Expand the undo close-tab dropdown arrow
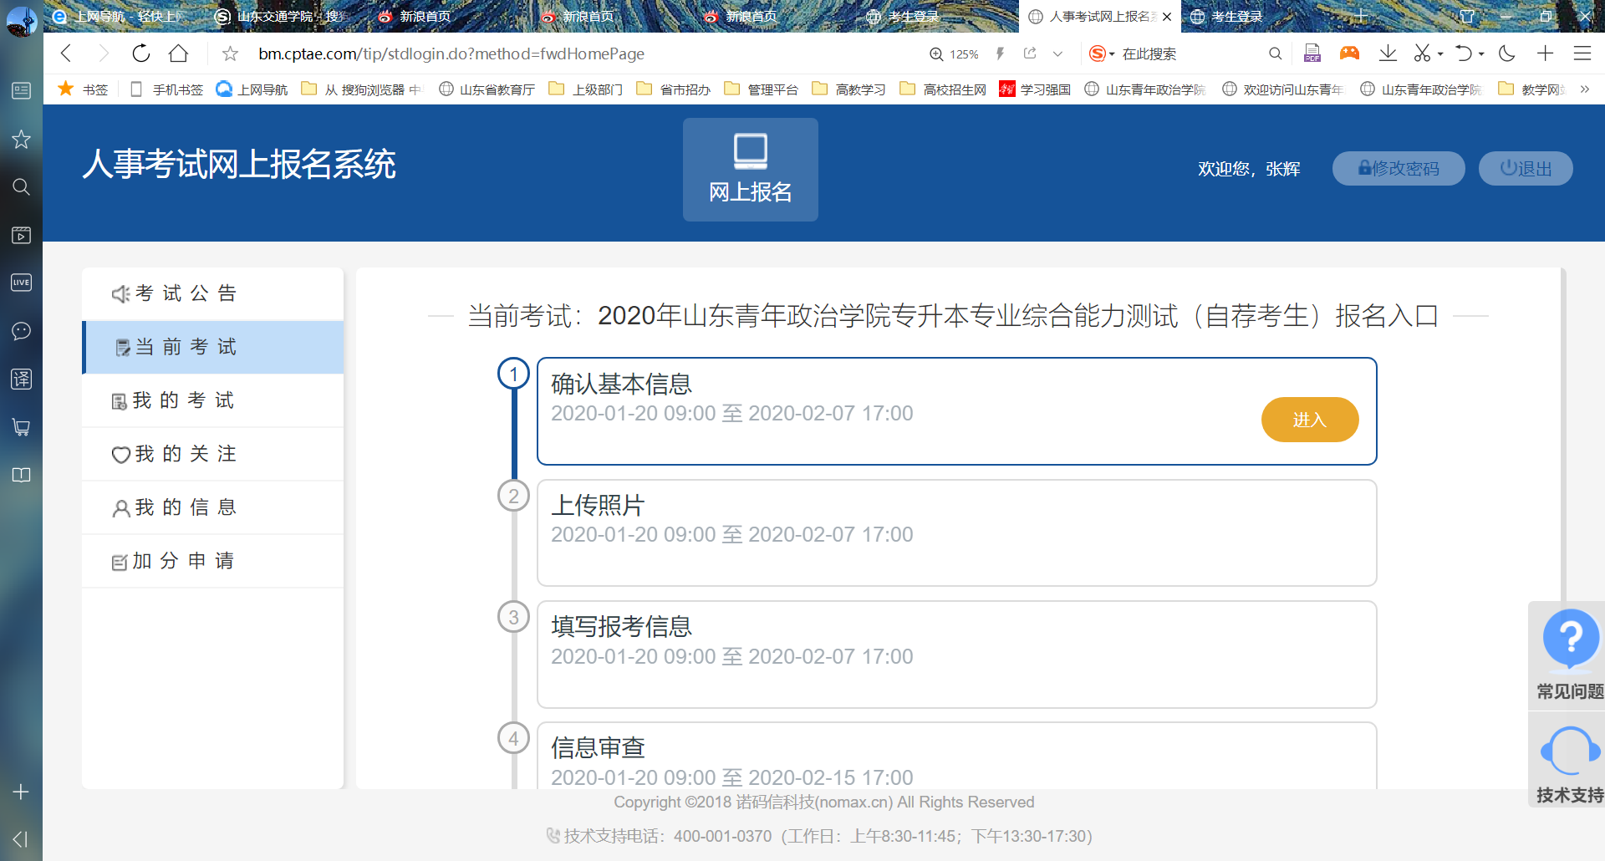 click(x=1481, y=54)
